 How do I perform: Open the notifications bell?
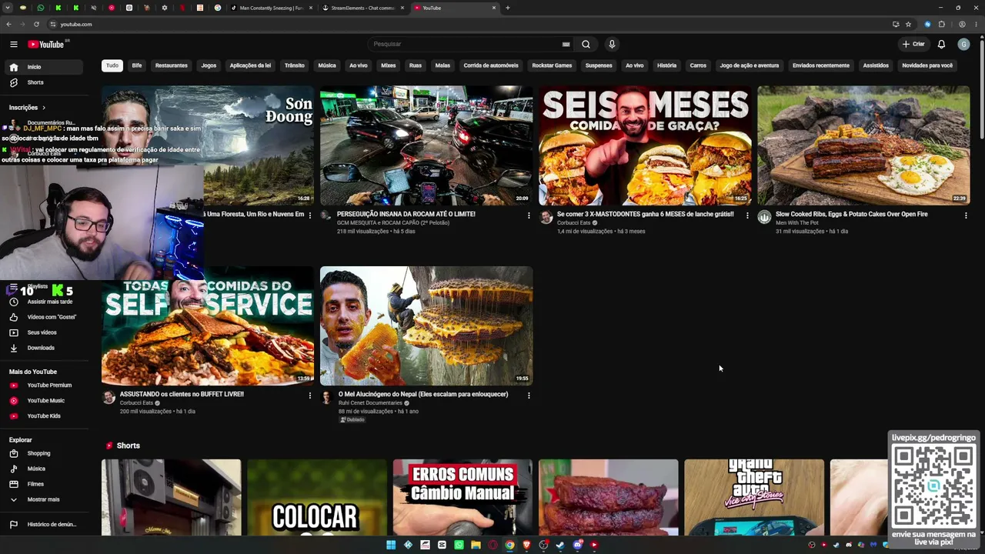(941, 45)
